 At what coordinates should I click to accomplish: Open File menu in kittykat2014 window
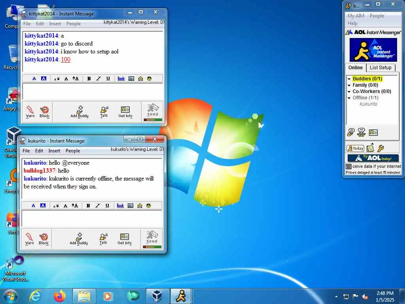pos(27,23)
